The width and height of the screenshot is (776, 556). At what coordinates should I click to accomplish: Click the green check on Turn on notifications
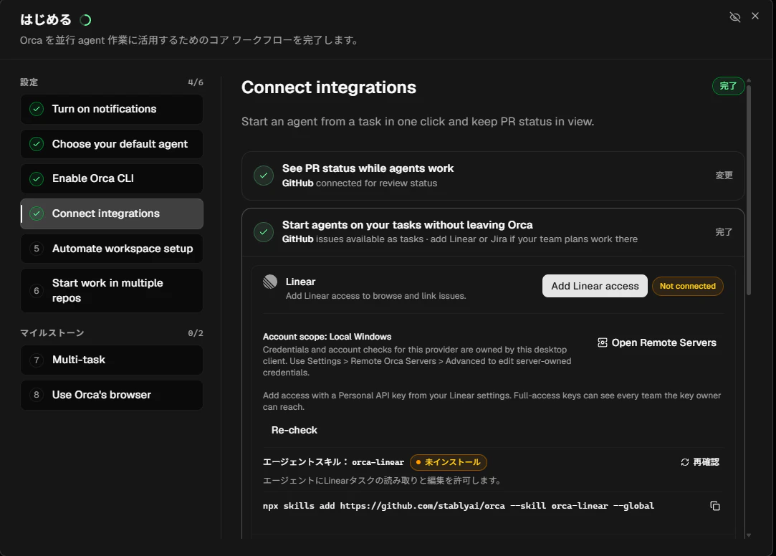pos(37,109)
